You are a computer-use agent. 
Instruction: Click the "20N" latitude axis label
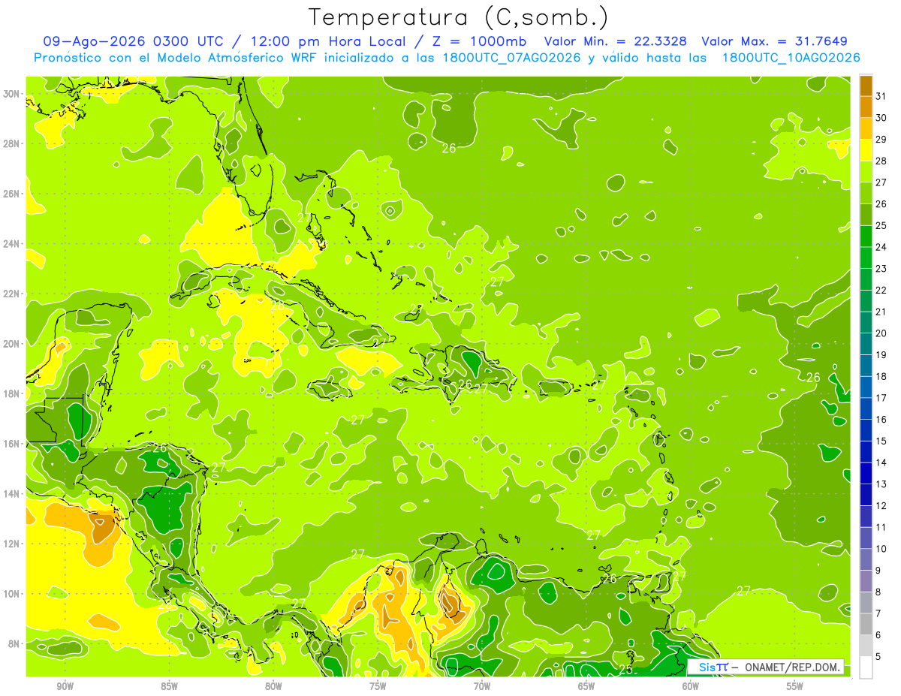point(13,343)
